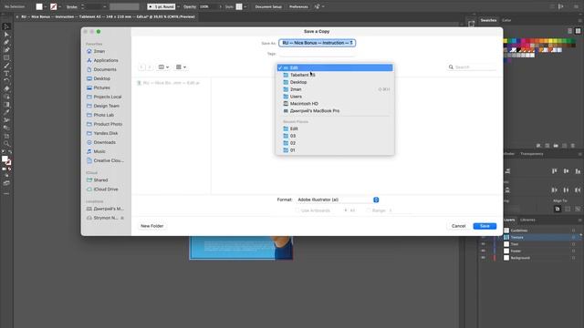
Task: Open the Format dropdown in save dialog
Action: pyautogui.click(x=338, y=200)
